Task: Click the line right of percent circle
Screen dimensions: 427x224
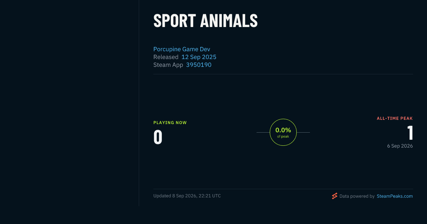Action: coord(303,132)
